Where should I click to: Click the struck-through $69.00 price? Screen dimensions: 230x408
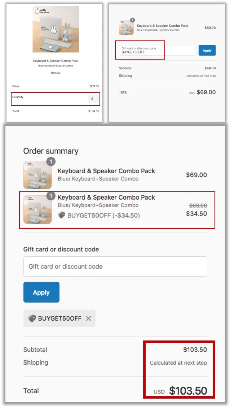(x=198, y=205)
